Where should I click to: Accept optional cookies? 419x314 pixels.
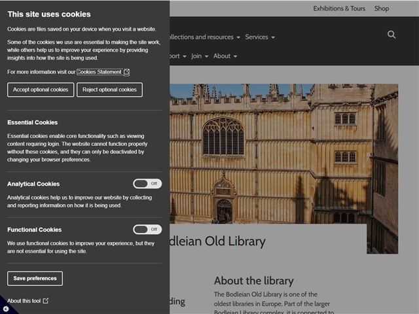pos(41,90)
